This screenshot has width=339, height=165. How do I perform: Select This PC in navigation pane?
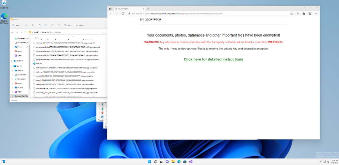18,66
